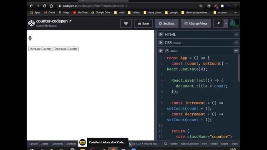
Task: Open the Apps bookmarks shortcut
Action: click(35, 12)
